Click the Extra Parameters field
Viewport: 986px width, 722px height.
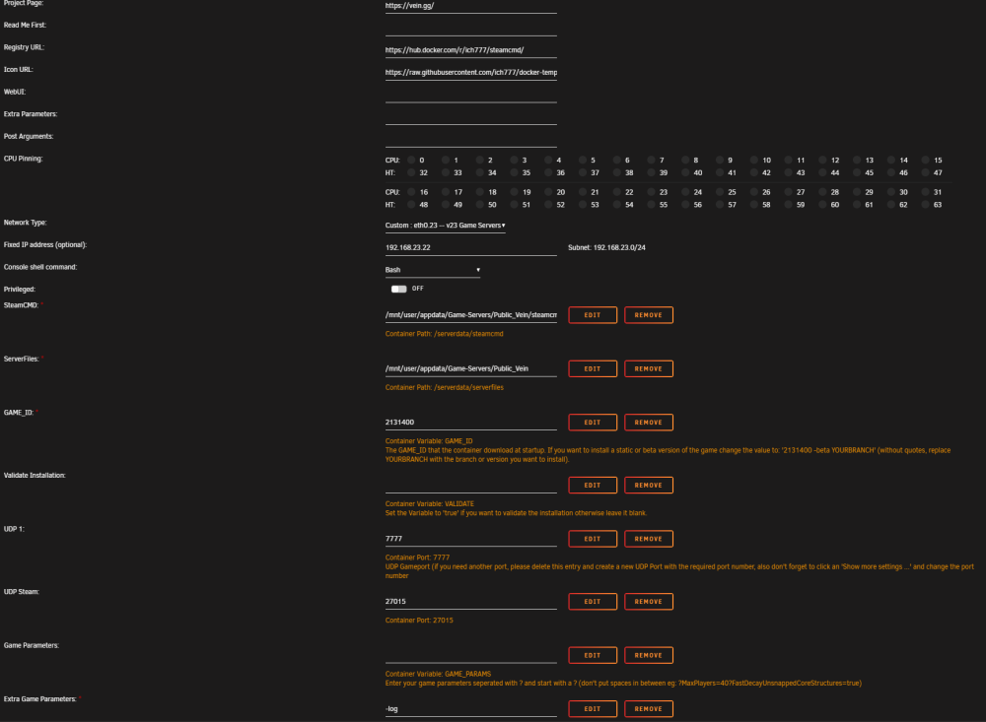click(x=471, y=117)
